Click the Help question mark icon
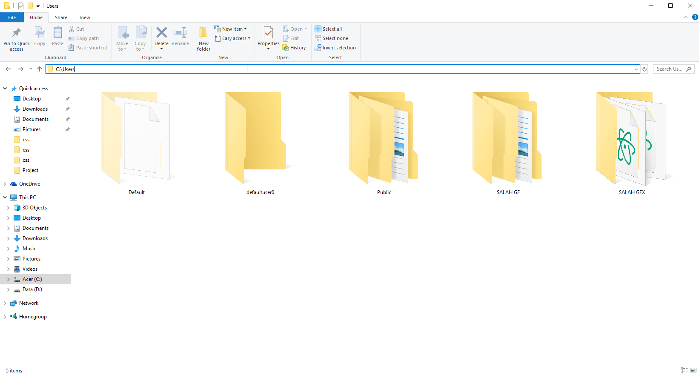This screenshot has width=699, height=375. (695, 17)
